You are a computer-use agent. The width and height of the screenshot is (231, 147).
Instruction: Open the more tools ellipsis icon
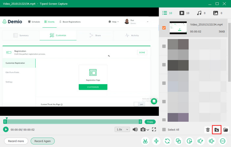pyautogui.click(x=223, y=141)
